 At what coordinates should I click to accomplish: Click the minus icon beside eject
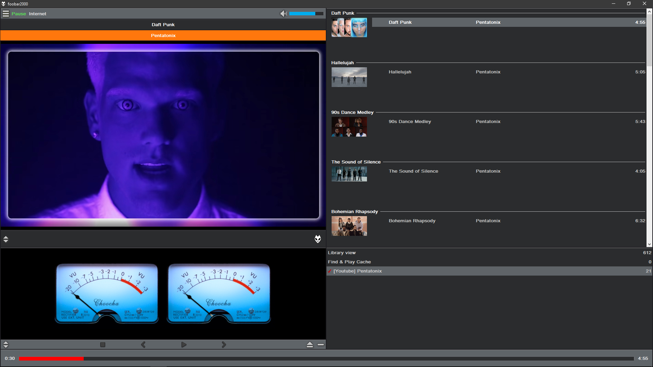[321, 345]
